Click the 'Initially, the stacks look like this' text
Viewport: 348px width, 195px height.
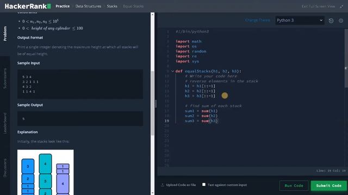(43, 141)
